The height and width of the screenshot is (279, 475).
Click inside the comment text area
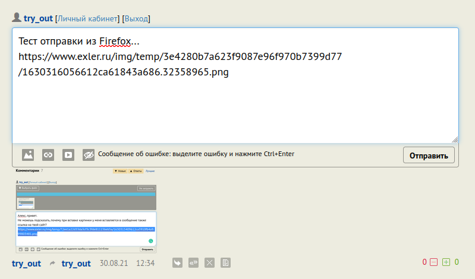point(235,107)
